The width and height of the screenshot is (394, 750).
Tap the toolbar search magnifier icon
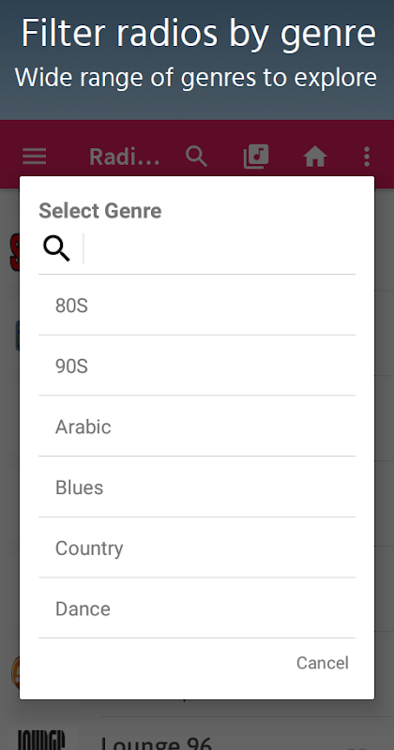[196, 157]
